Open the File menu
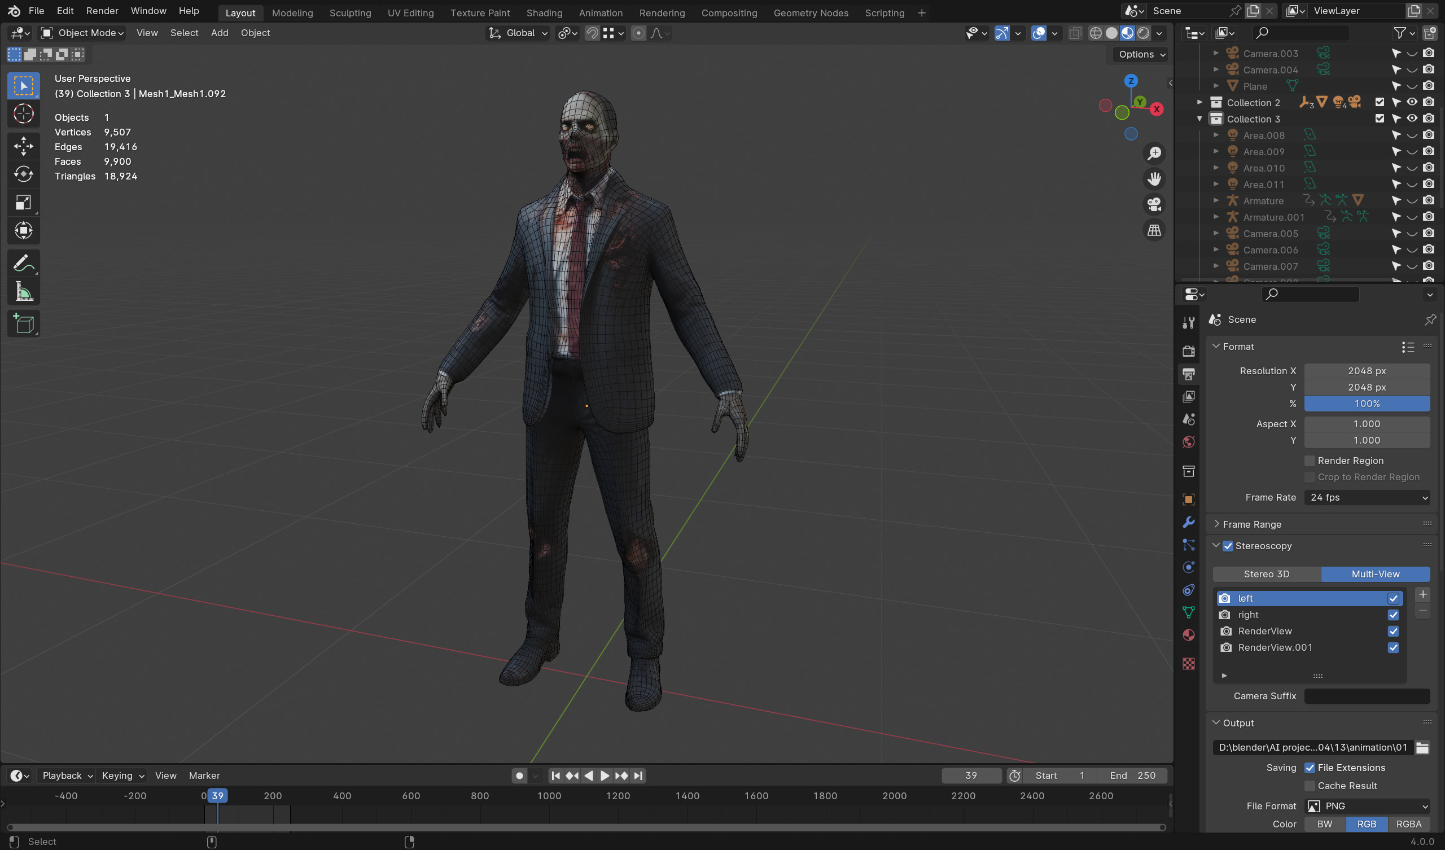Viewport: 1445px width, 850px height. pyautogui.click(x=36, y=11)
